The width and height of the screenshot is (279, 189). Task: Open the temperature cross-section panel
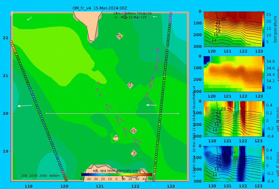click(233, 29)
